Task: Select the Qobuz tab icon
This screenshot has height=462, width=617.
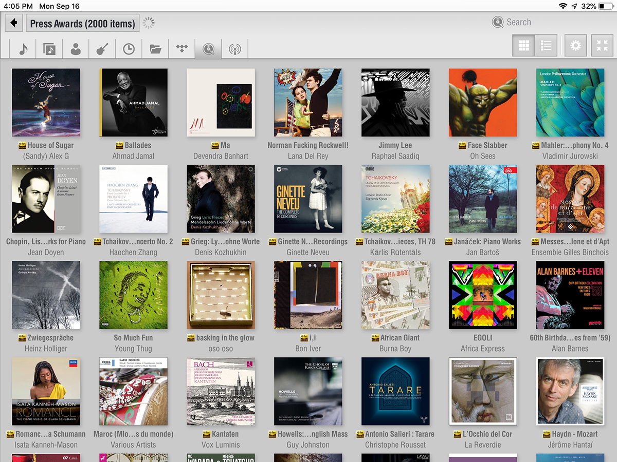Action: tap(208, 49)
